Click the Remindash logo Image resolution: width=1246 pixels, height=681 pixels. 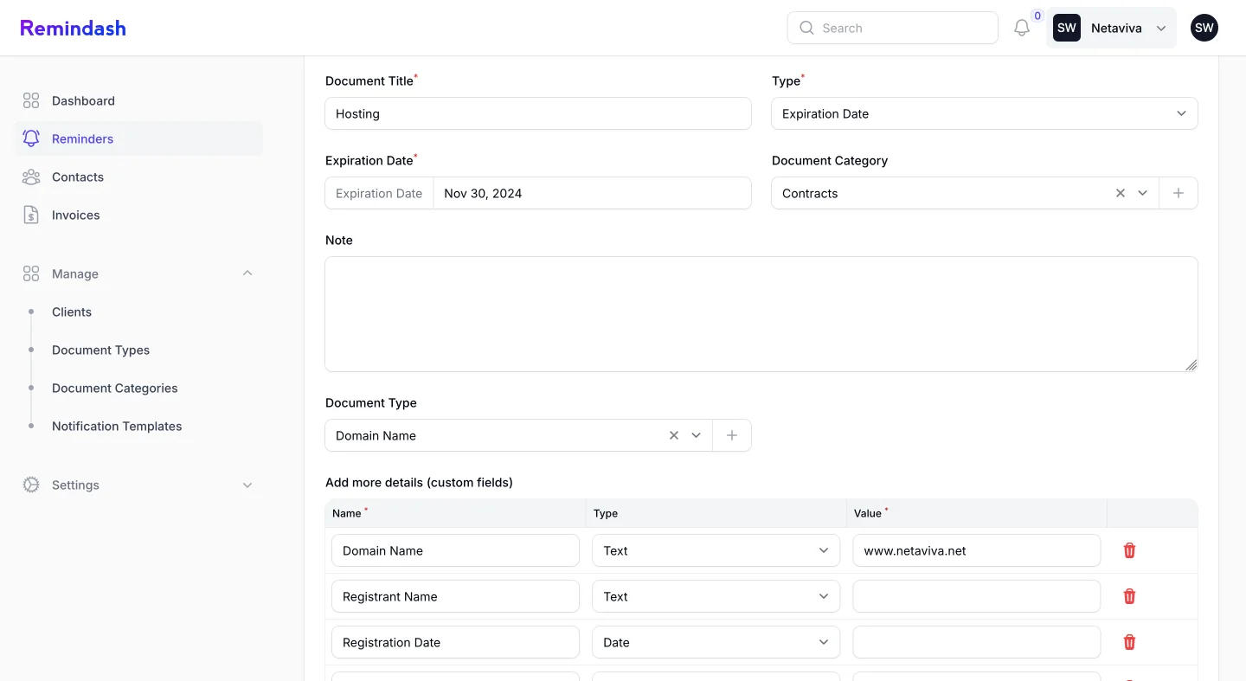[x=73, y=28]
